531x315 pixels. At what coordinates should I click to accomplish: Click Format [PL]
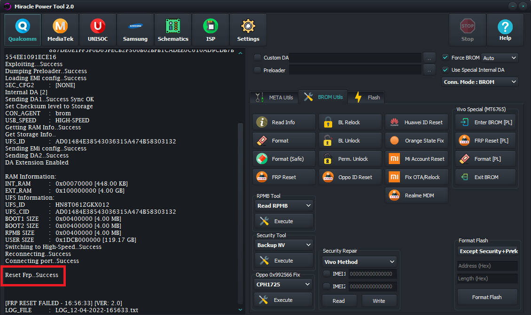click(485, 159)
